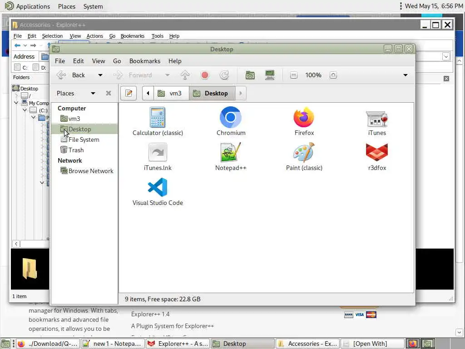
Task: Close the Explorer++ Folders pane
Action: 446,79
